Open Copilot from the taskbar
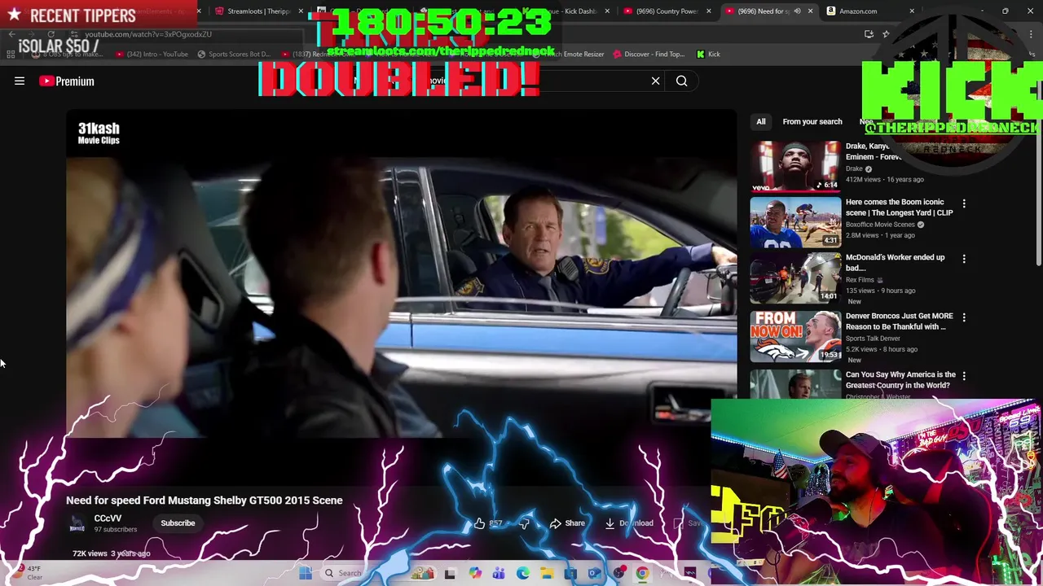The image size is (1043, 586). (x=475, y=573)
